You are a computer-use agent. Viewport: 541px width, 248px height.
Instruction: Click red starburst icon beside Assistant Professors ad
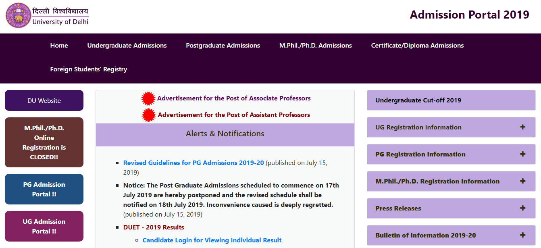tap(149, 115)
